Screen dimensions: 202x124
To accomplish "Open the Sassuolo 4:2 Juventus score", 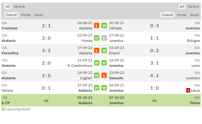I will [x=155, y=76].
